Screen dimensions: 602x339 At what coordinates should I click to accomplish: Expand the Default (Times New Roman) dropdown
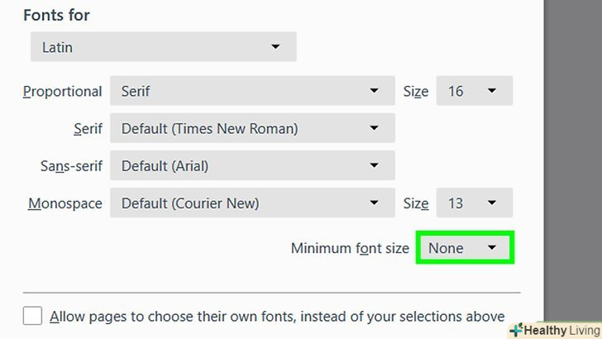(x=252, y=128)
